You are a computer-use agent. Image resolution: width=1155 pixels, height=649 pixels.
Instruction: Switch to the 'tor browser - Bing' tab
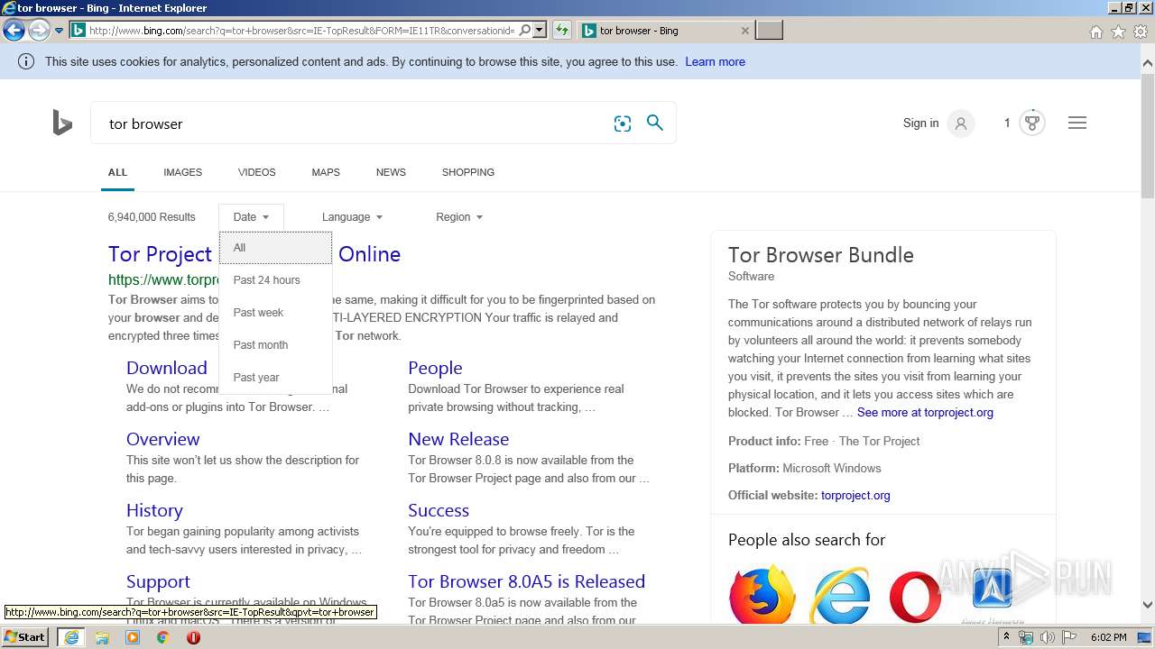(666, 31)
